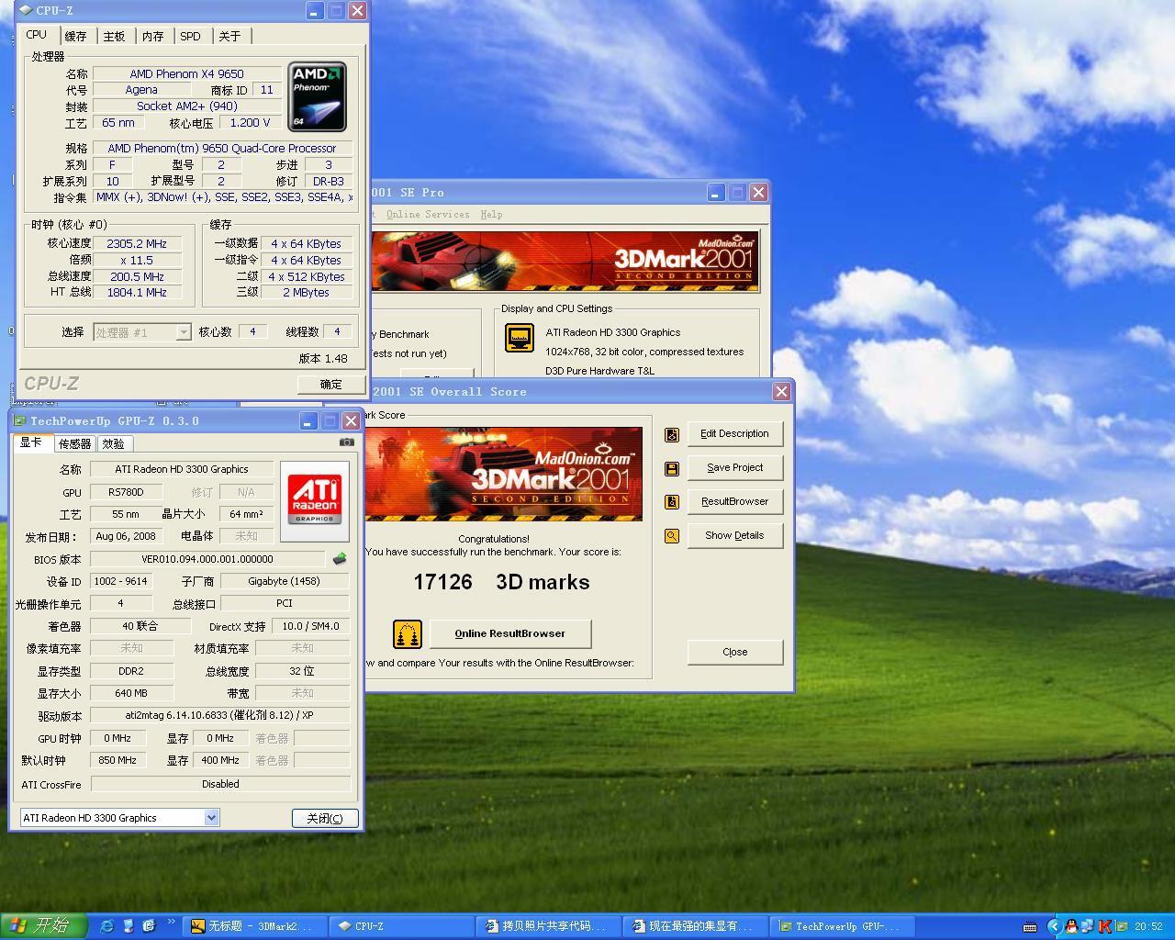Click the Edit Description icon

pos(672,434)
